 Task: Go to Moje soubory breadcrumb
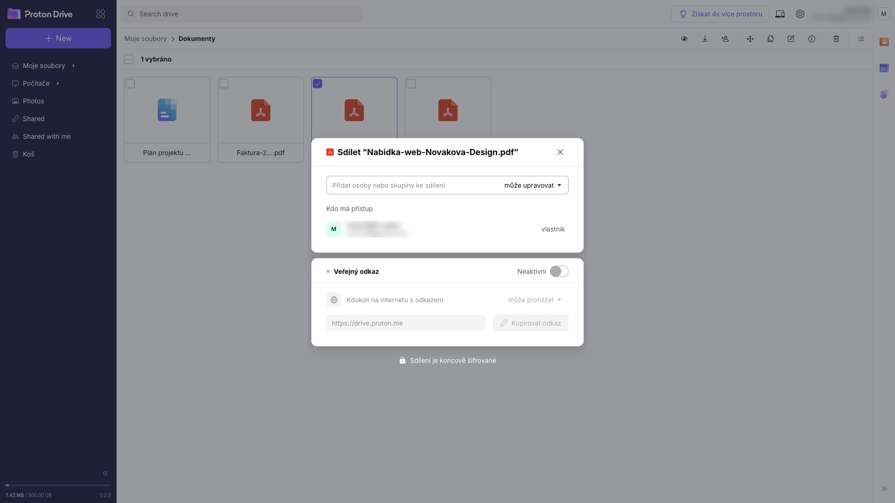click(x=145, y=39)
